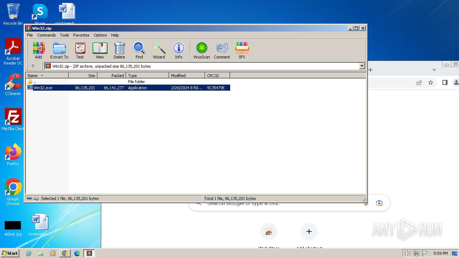Click Add shortcut plus in Chrome

point(309,231)
